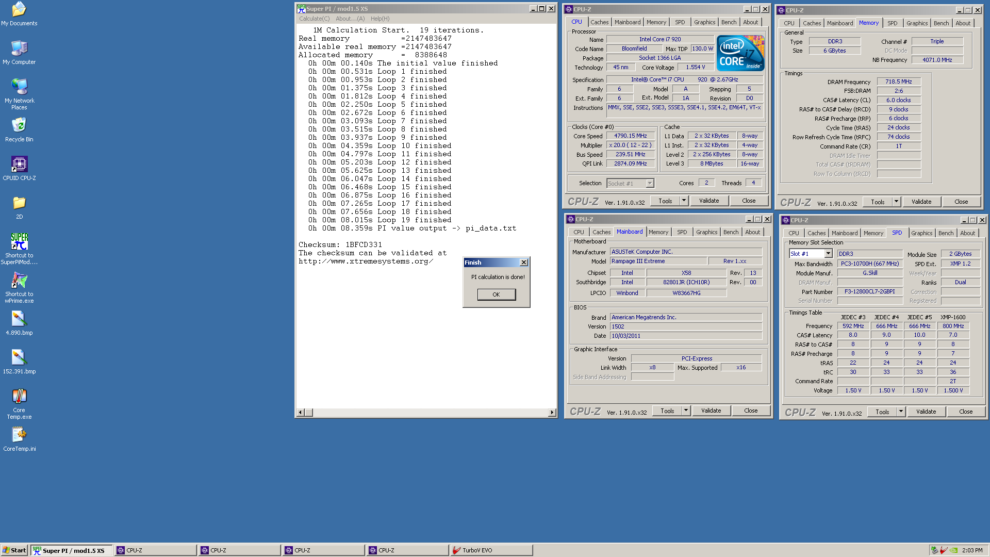The image size is (990, 557).
Task: Click the F3-12800CL7-2GBPI part number
Action: 870,291
